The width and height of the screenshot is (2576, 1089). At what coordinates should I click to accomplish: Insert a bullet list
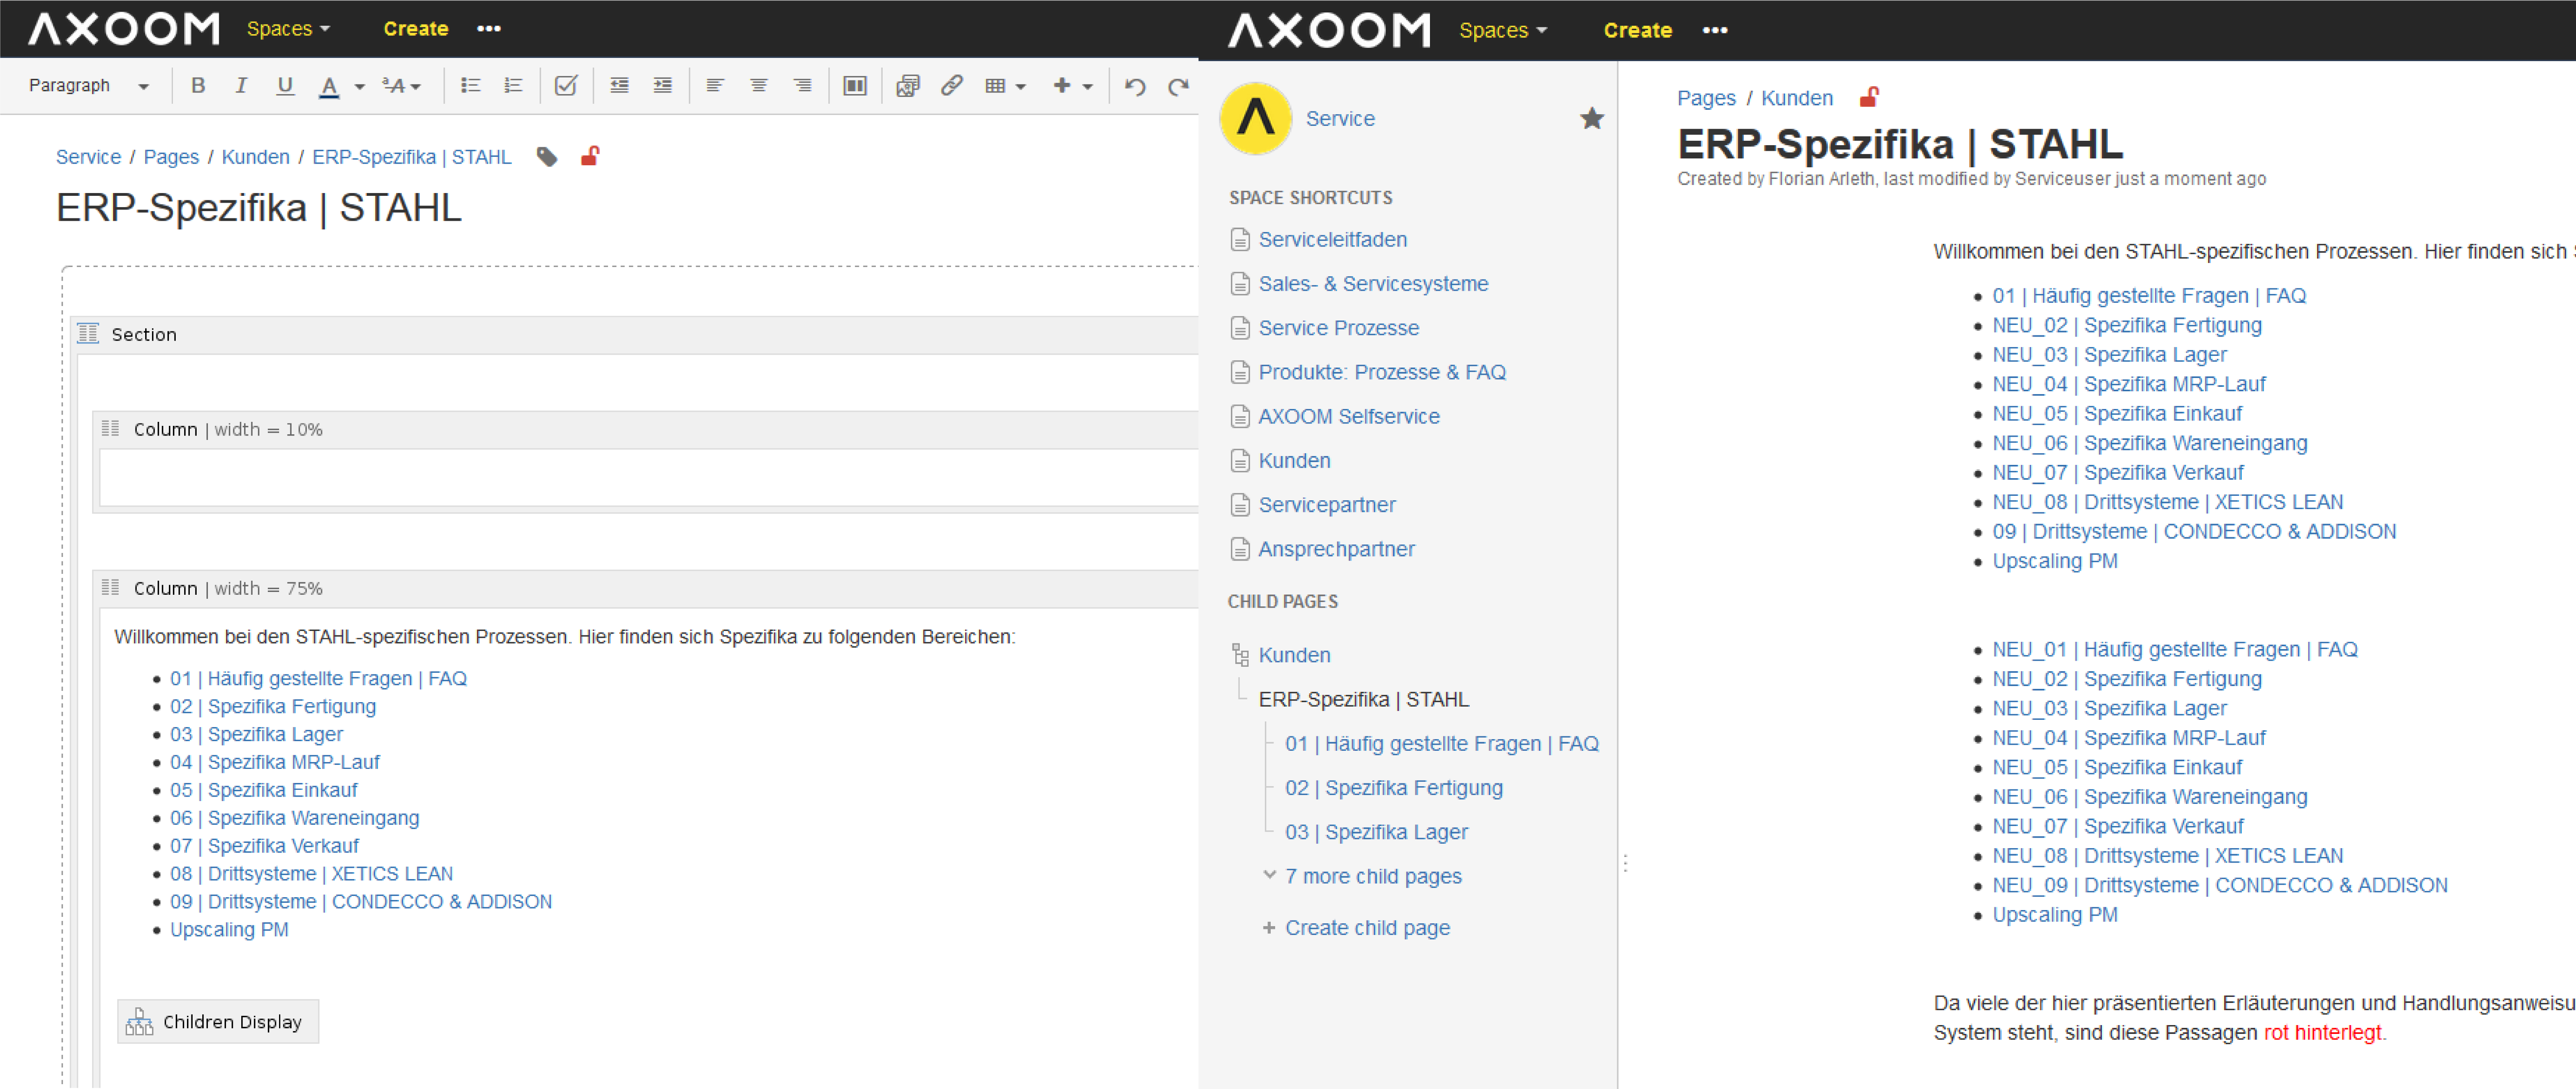click(470, 86)
